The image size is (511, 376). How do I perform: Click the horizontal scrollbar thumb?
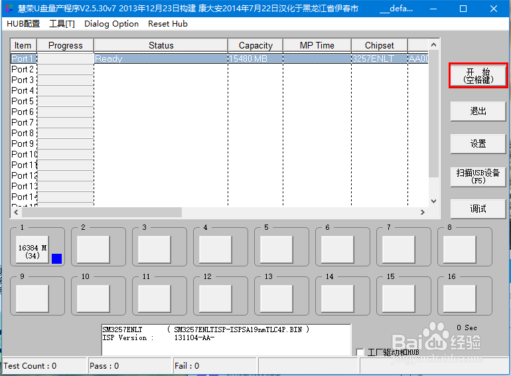102,213
